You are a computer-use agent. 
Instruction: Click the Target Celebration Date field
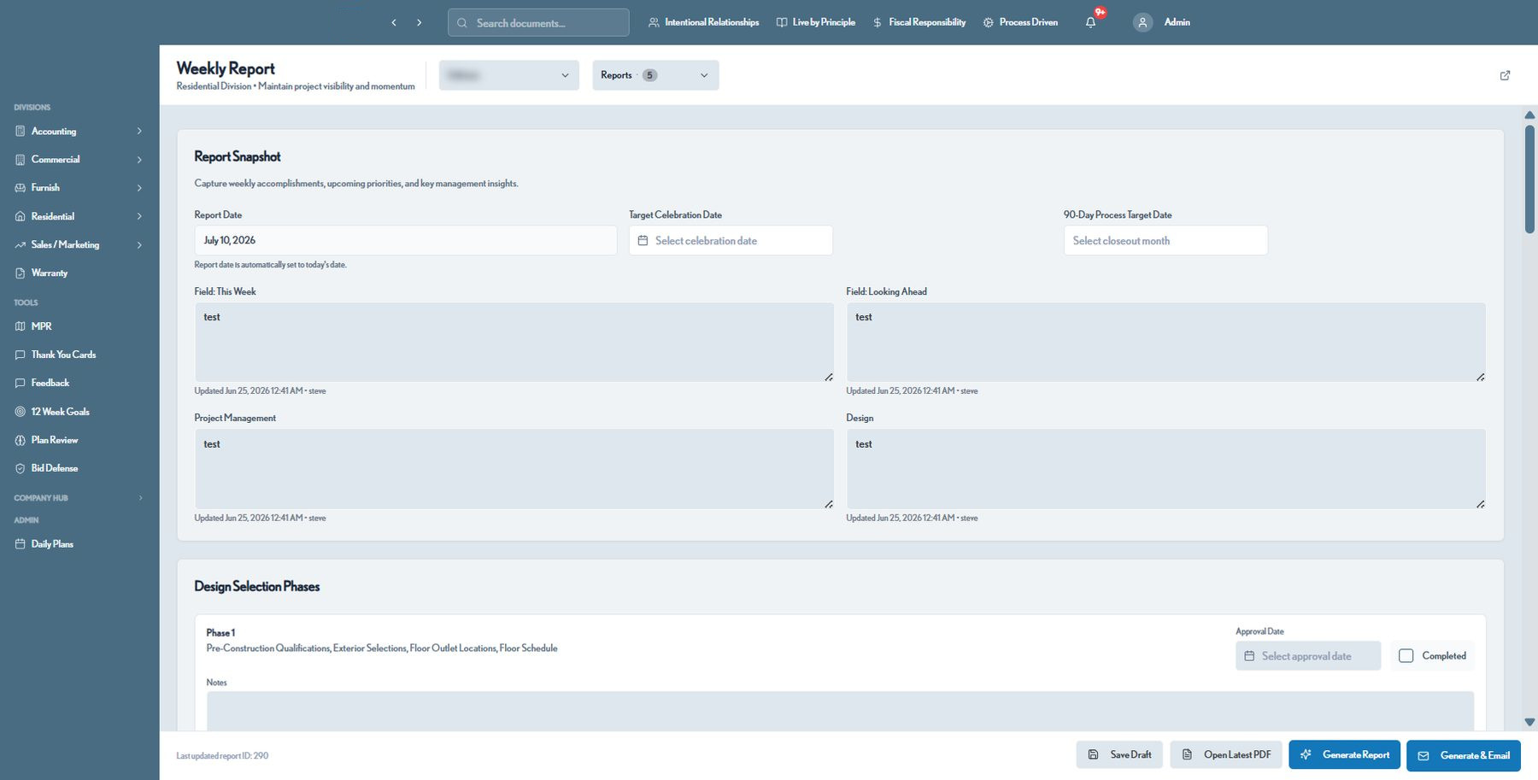731,240
